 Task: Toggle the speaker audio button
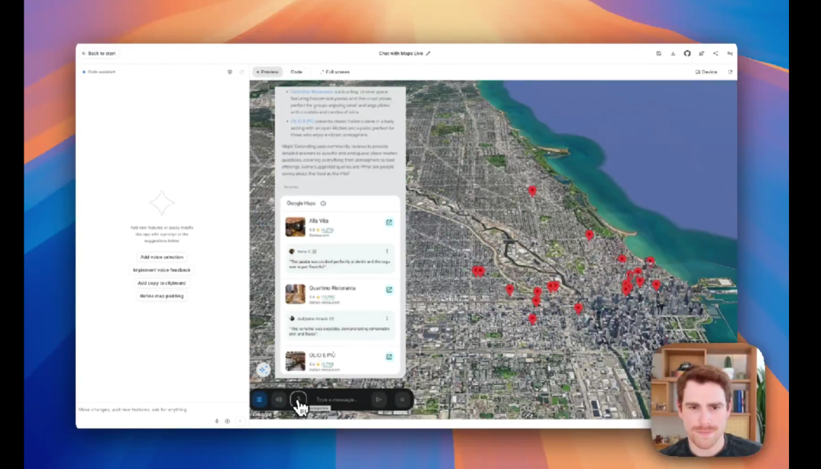pyautogui.click(x=279, y=399)
